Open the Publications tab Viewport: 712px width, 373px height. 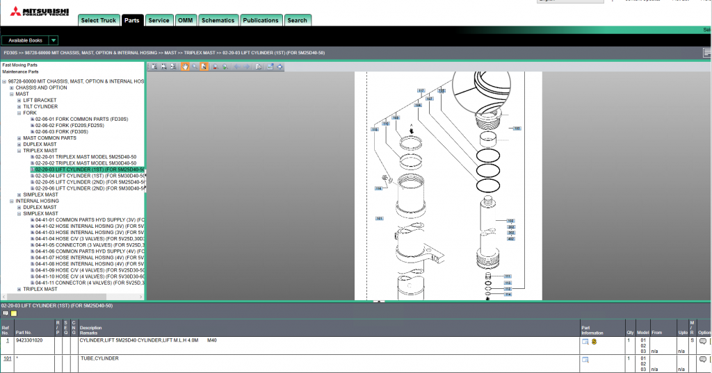261,20
